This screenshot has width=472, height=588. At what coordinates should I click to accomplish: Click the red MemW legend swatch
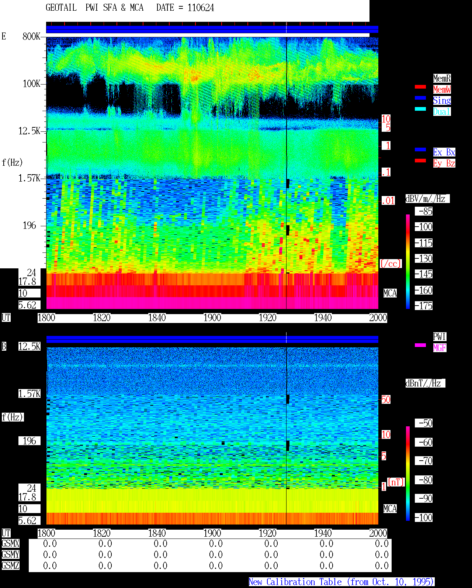pyautogui.click(x=420, y=87)
